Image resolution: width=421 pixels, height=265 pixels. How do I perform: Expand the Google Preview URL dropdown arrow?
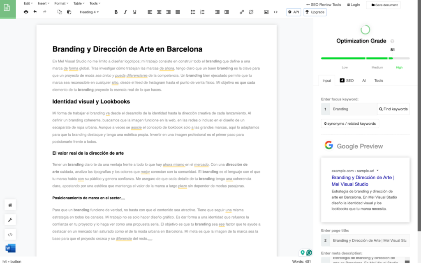pos(377,170)
